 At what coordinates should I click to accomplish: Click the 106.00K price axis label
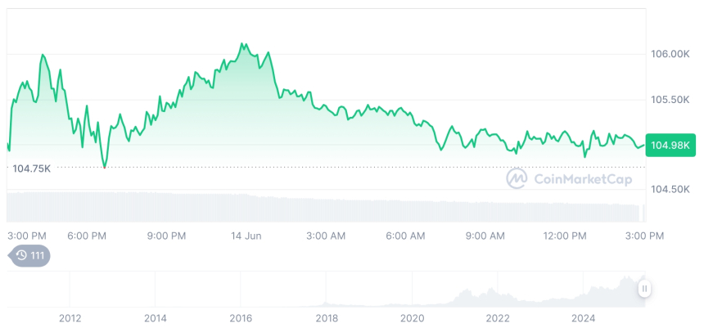coord(670,54)
